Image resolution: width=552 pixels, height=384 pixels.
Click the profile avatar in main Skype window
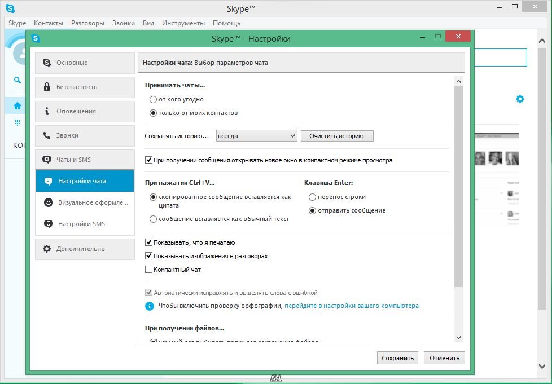pos(19,53)
